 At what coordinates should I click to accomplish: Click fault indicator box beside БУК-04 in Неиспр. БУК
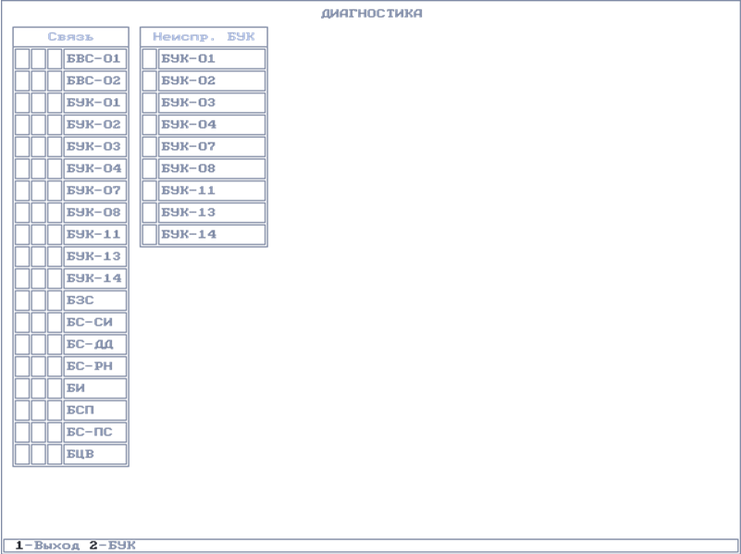[149, 125]
